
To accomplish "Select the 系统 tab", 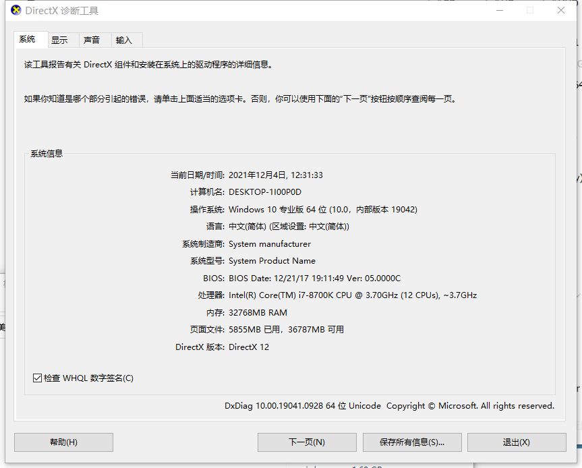I will (x=31, y=39).
